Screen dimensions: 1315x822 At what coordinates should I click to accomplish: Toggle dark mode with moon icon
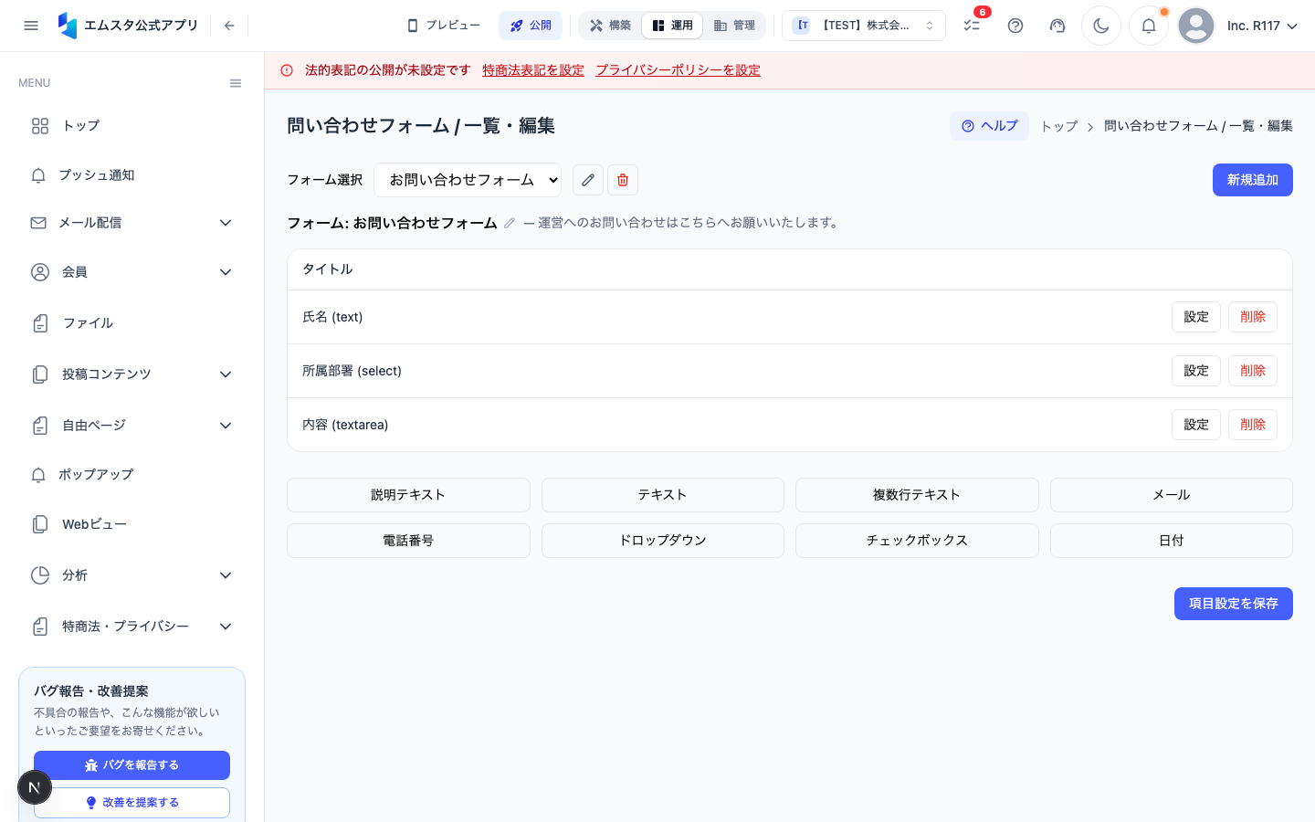[x=1101, y=26]
